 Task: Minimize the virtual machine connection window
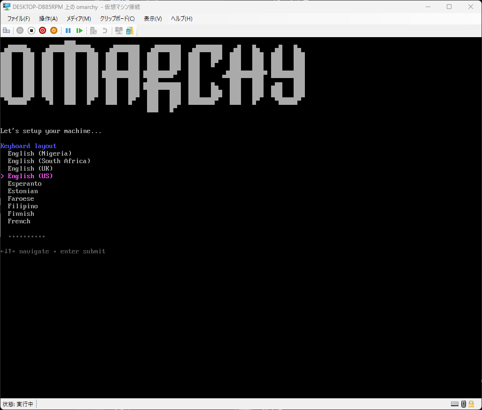click(428, 7)
